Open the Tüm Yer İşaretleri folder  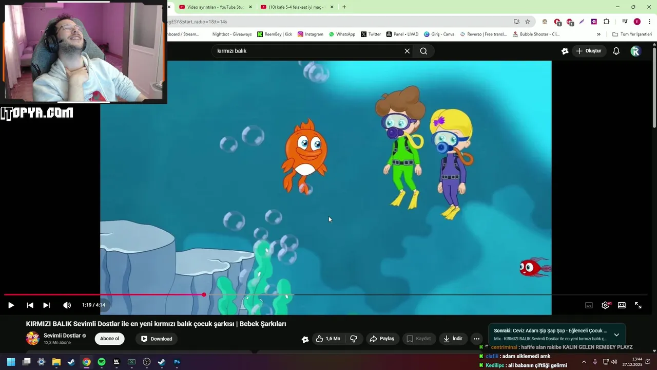pyautogui.click(x=632, y=34)
